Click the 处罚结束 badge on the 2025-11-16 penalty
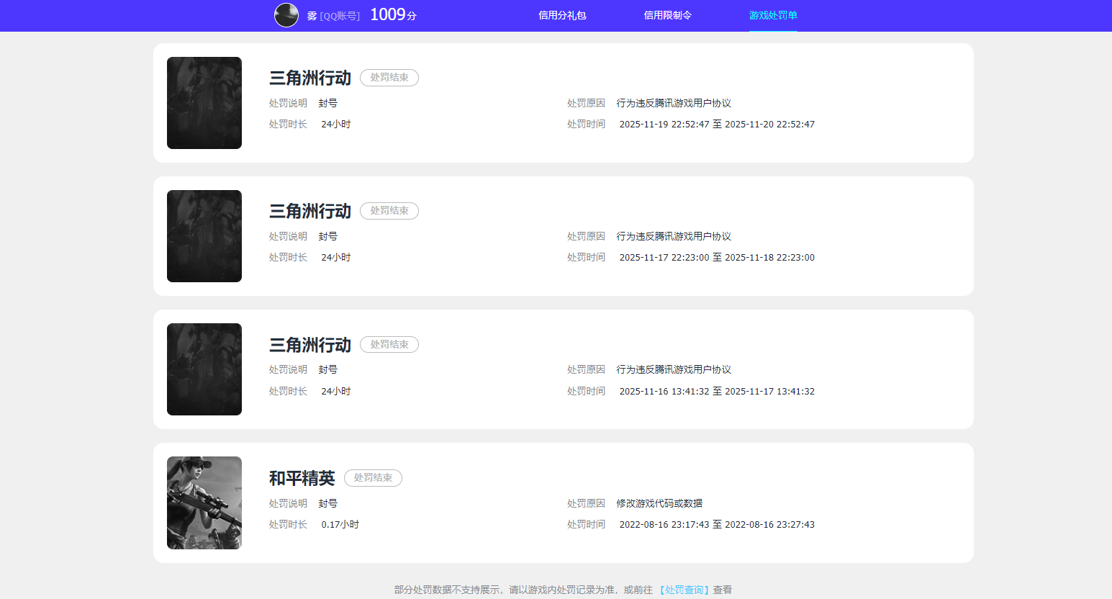This screenshot has width=1112, height=599. (x=389, y=345)
